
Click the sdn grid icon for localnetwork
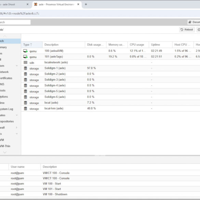point(25,62)
